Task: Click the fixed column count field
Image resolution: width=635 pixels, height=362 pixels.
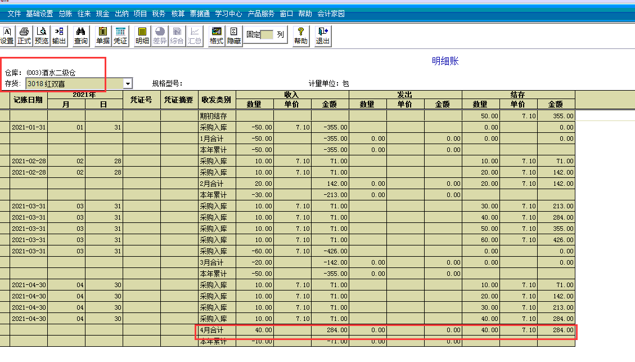Action: [x=267, y=35]
